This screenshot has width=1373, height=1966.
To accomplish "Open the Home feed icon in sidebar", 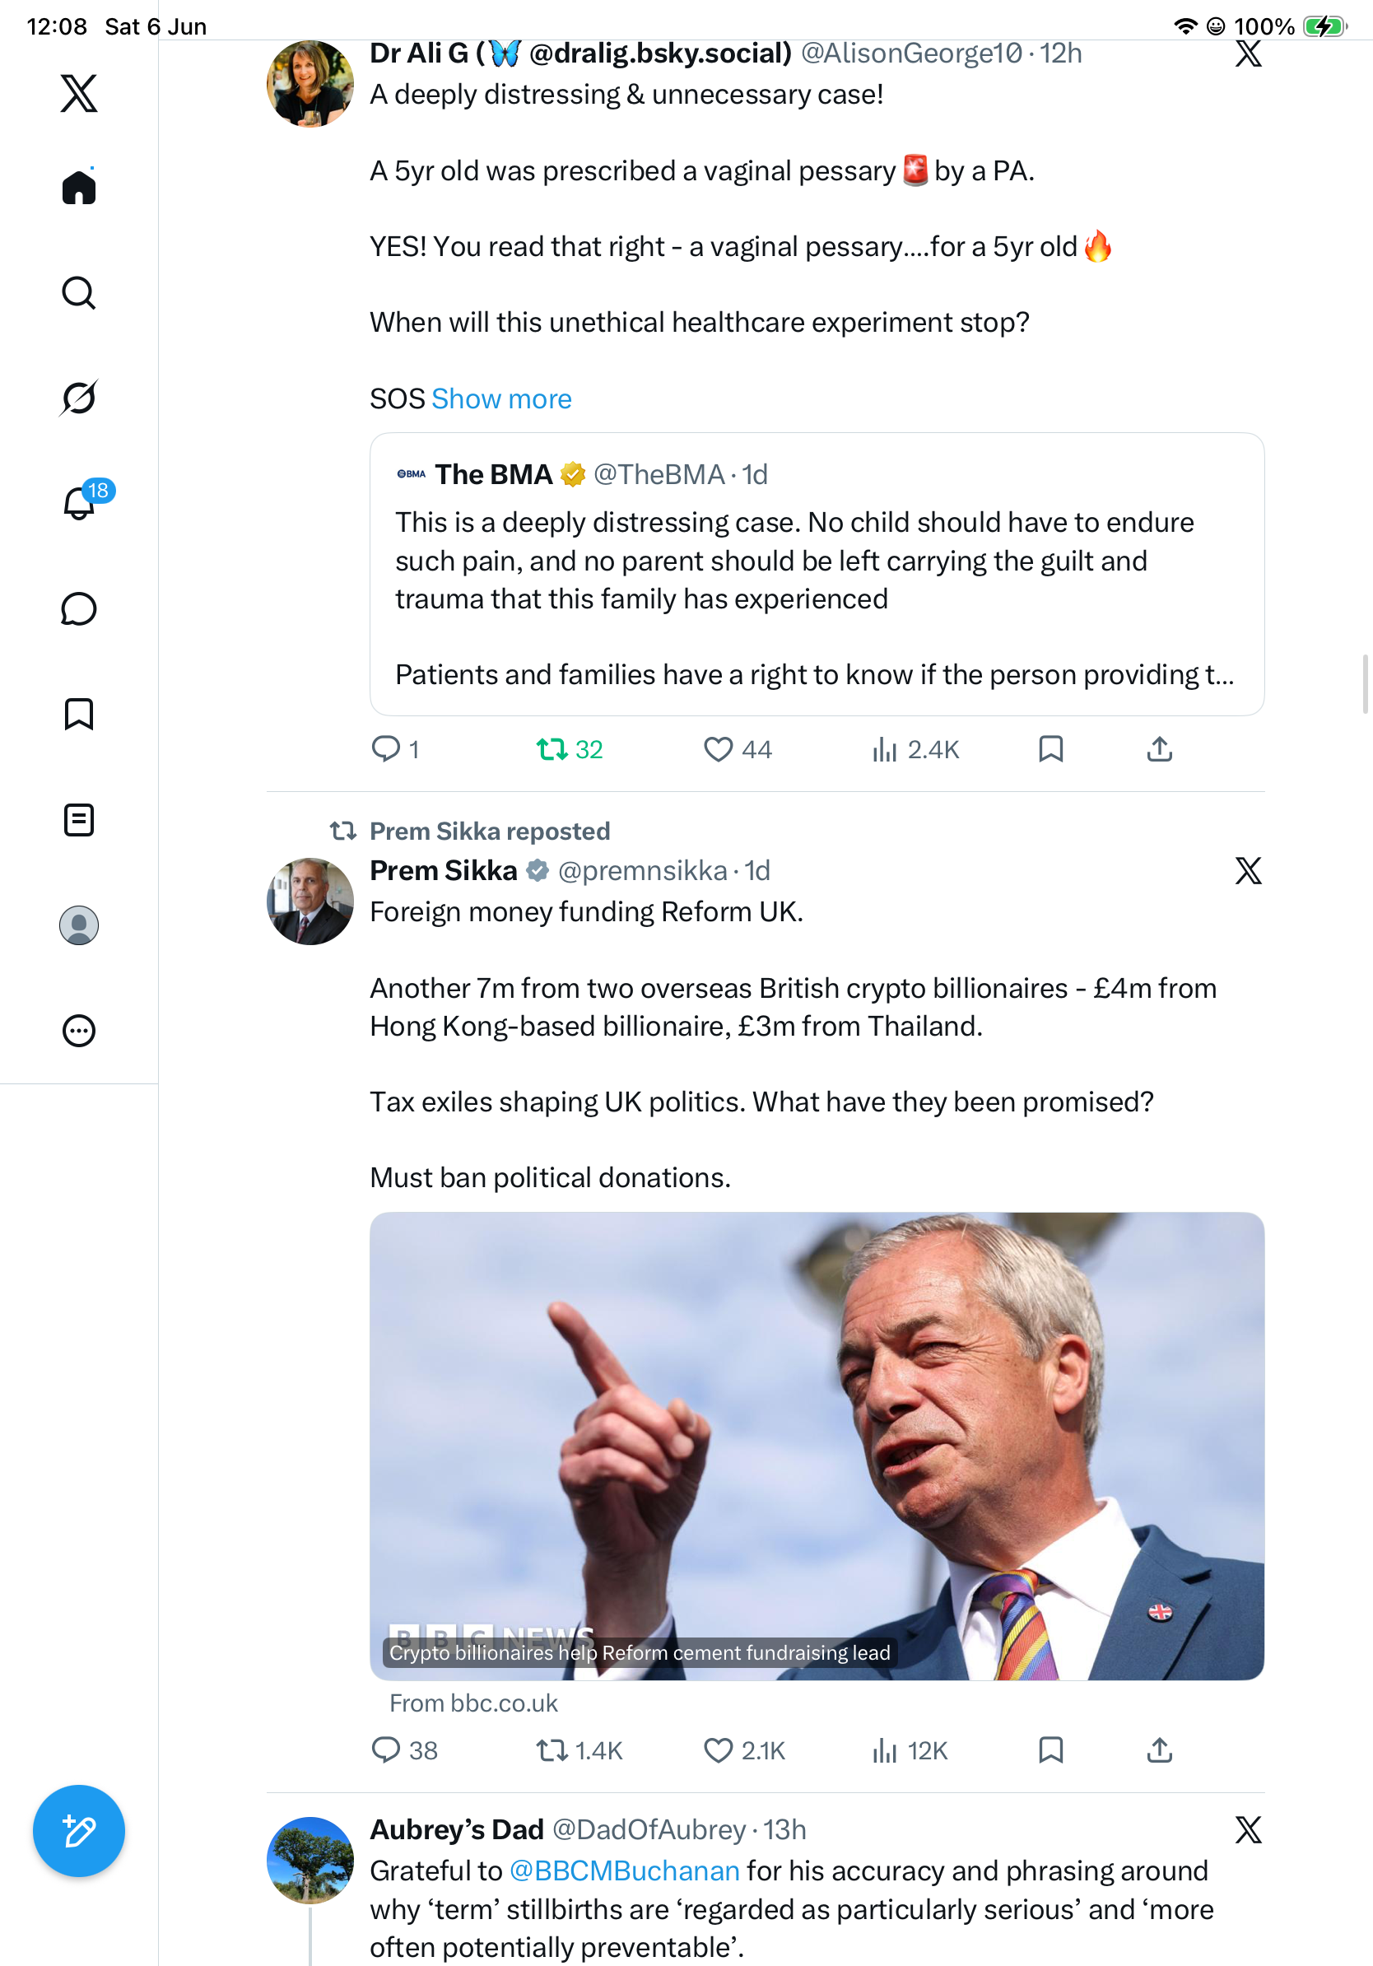I will [x=79, y=188].
